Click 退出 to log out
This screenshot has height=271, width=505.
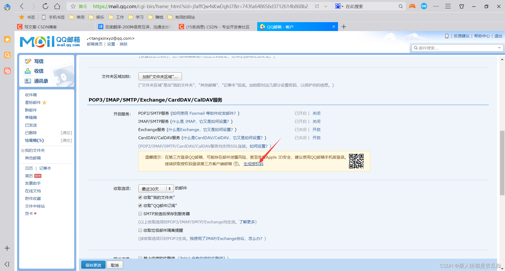point(498,36)
